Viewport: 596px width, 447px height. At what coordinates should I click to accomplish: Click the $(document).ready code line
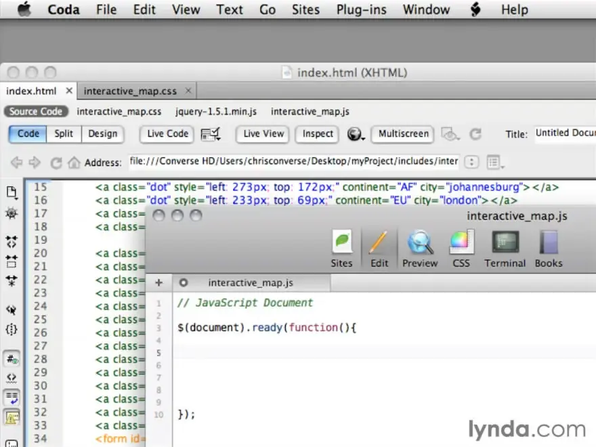[266, 328]
